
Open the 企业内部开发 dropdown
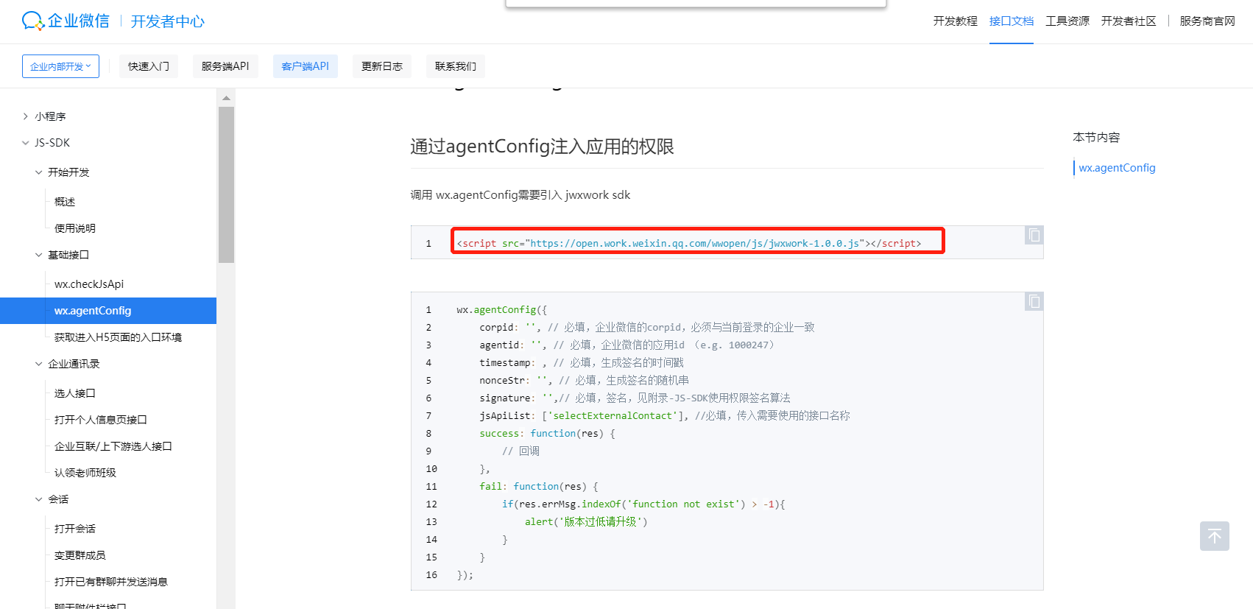[60, 66]
